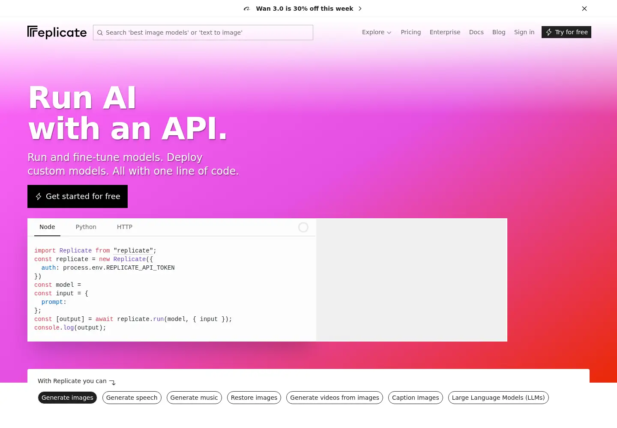Click the circular loading indicator in code panel

(x=303, y=227)
